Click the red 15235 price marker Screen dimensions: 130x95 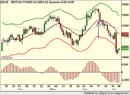[125, 34]
